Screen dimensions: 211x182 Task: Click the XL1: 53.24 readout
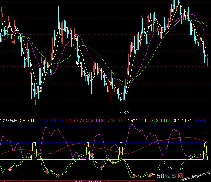[74, 120]
